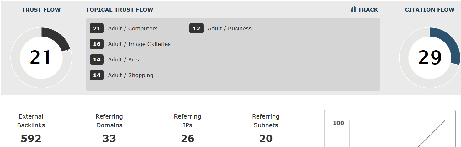Select the Adult / Arts topic

point(124,60)
